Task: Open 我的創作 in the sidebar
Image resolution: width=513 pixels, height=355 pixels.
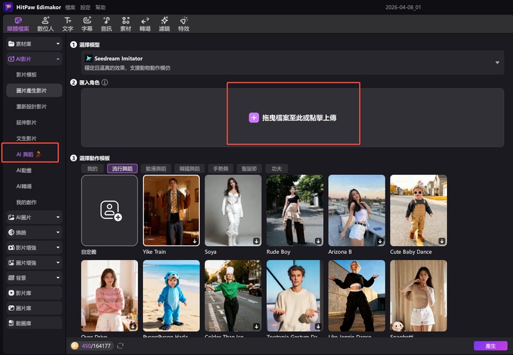Action: [26, 202]
